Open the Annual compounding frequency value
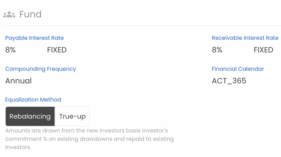This screenshot has height=157, width=281. (19, 81)
